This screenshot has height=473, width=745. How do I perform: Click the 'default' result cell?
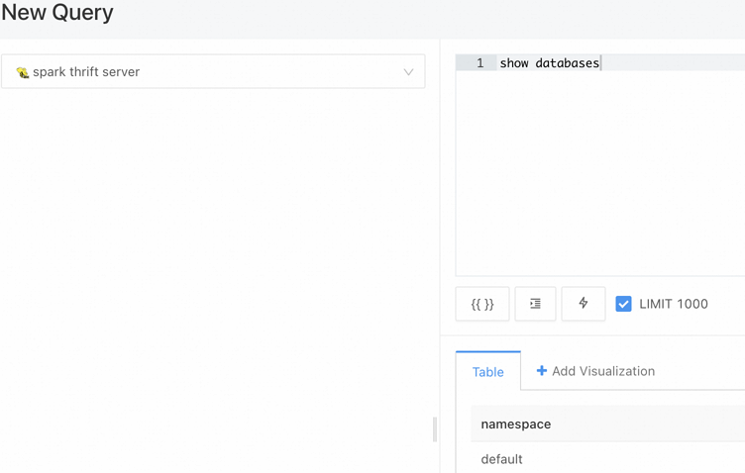point(501,459)
